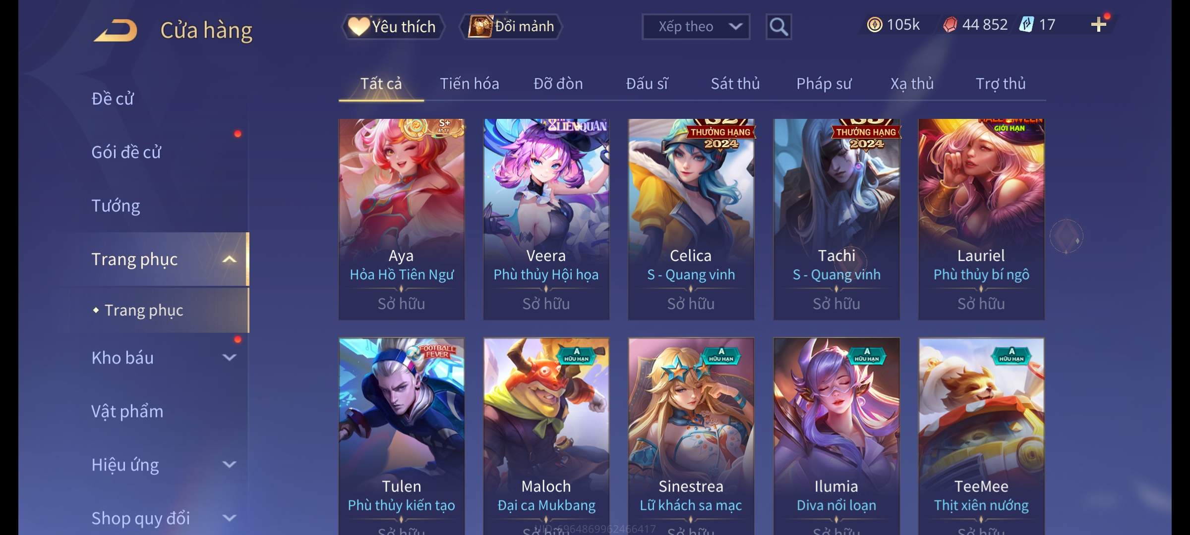Open the Xếp theo sort dropdown
This screenshot has width=1190, height=535.
click(x=696, y=27)
